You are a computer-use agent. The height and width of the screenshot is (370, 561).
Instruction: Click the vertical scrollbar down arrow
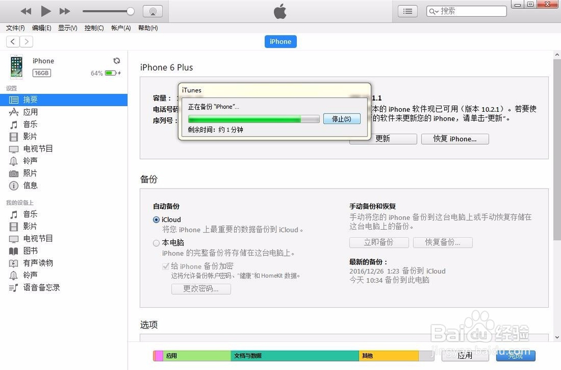click(x=557, y=337)
